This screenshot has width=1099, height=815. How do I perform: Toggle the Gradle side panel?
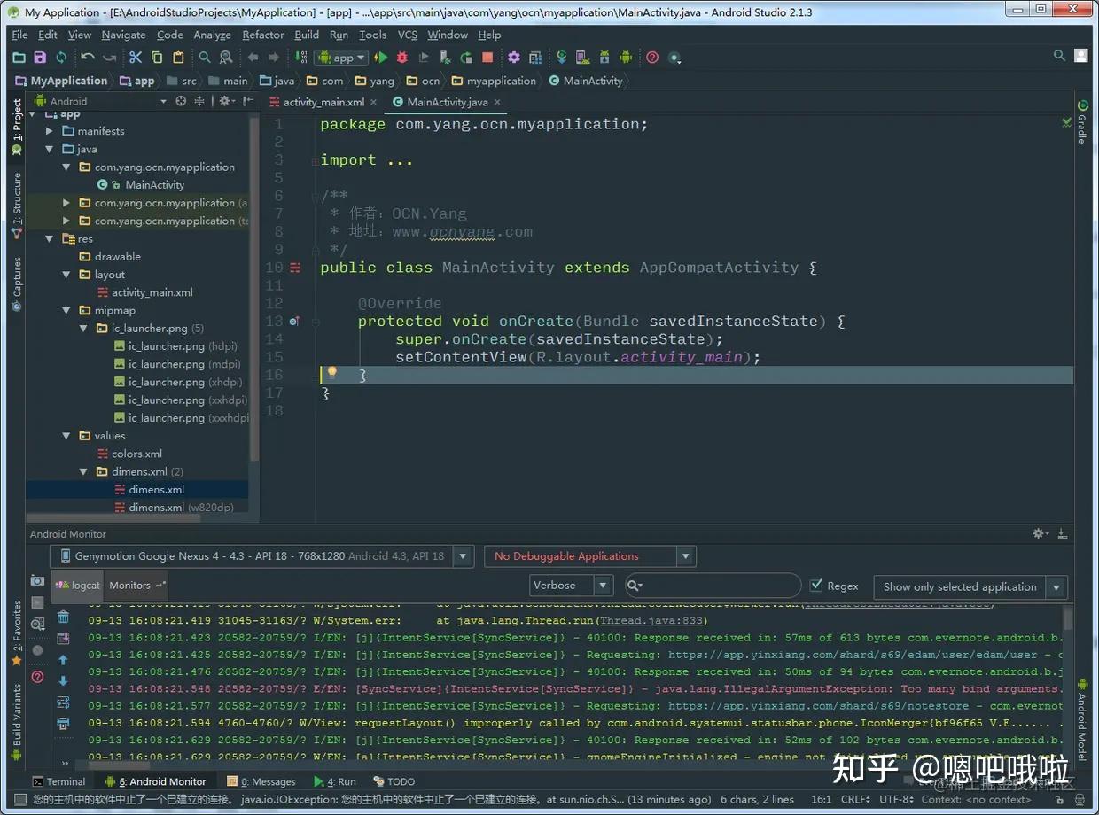[x=1082, y=123]
